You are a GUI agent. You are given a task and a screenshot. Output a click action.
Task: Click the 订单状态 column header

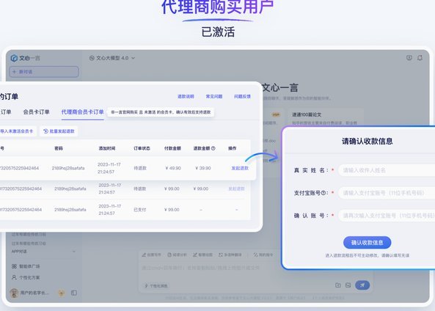click(142, 148)
